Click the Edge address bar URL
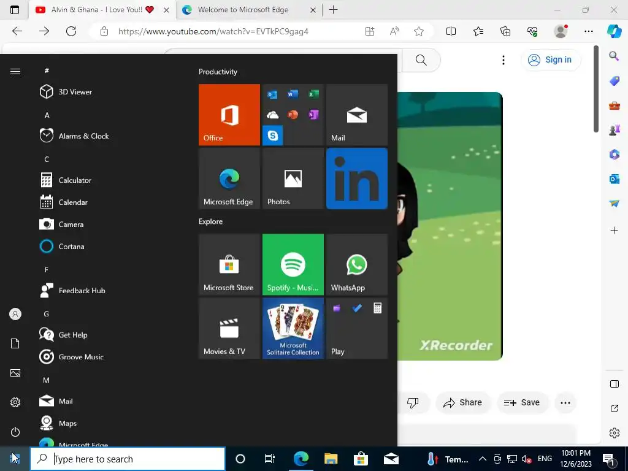 click(x=213, y=31)
